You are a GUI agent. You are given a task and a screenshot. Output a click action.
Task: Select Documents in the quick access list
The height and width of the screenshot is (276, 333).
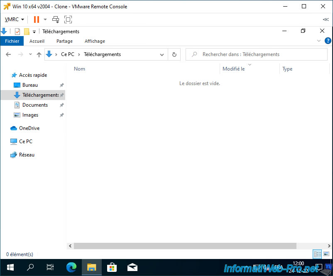(x=35, y=105)
